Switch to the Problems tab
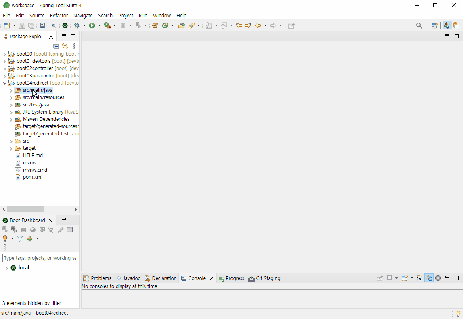Image resolution: width=463 pixels, height=319 pixels. click(97, 278)
